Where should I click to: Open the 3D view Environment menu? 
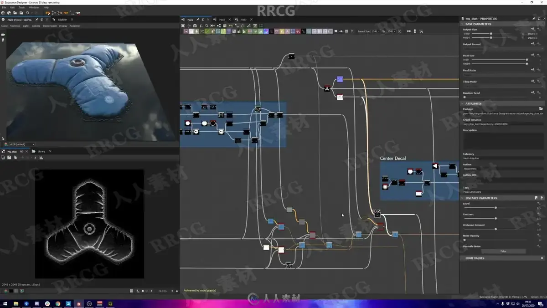tap(50, 26)
